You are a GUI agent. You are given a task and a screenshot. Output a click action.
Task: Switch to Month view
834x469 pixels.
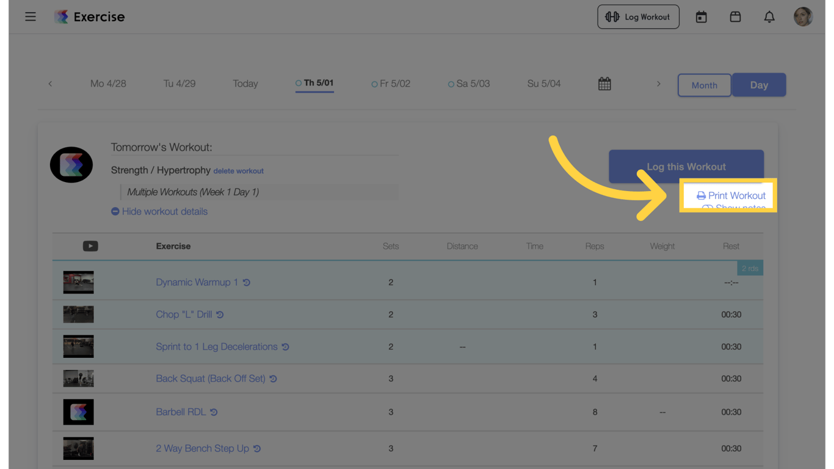click(x=704, y=85)
